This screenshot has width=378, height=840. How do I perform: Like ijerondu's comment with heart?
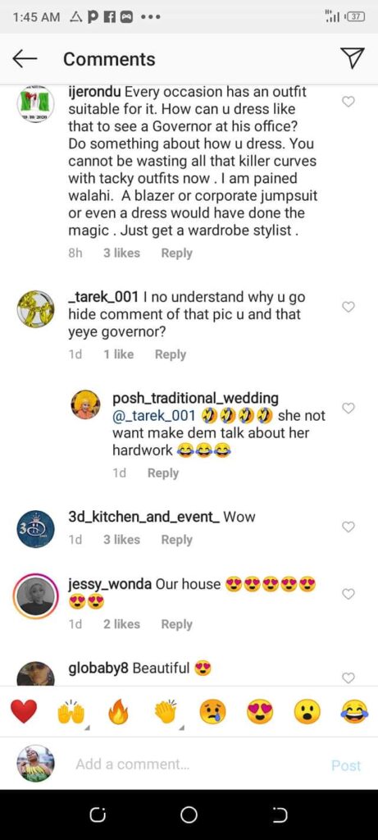point(348,101)
